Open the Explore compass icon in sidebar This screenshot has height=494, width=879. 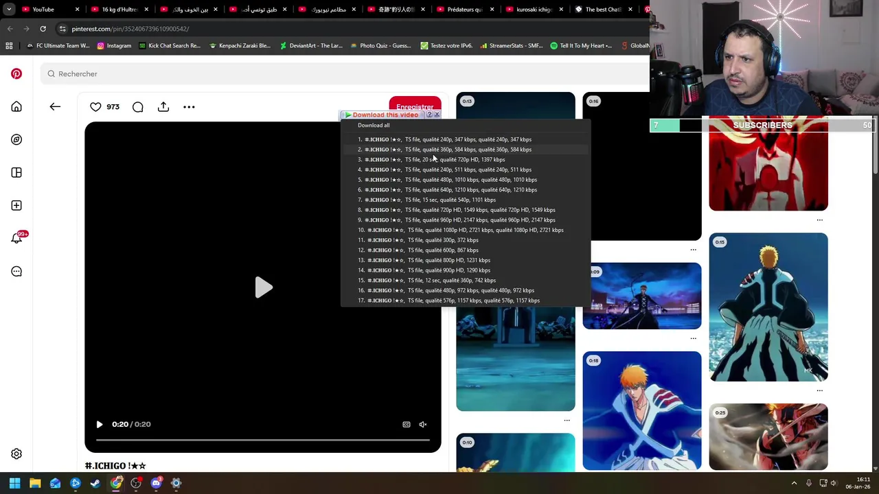click(16, 139)
